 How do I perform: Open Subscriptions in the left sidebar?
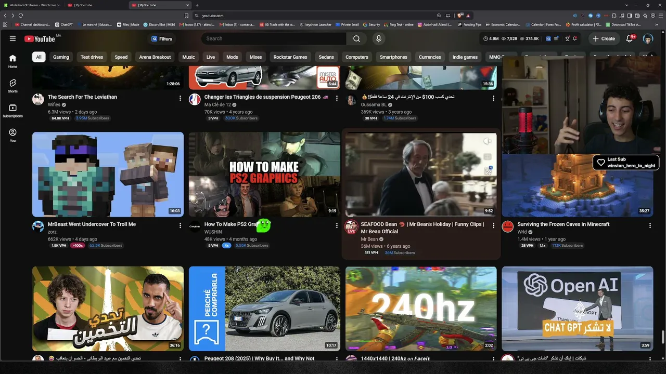(12, 110)
